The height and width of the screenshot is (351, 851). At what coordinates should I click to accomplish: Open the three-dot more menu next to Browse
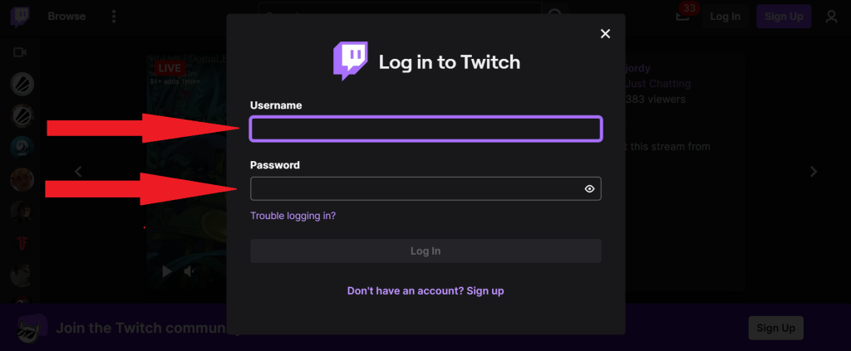point(114,17)
